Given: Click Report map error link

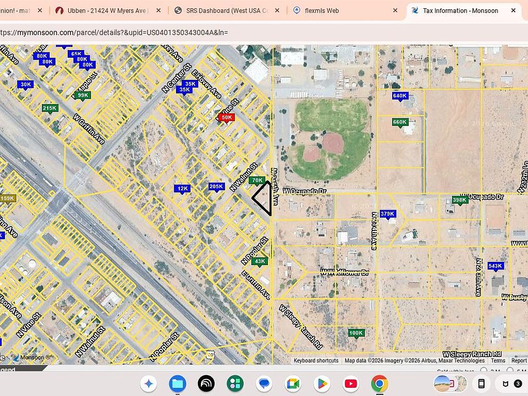Looking at the screenshot, I should point(519,361).
